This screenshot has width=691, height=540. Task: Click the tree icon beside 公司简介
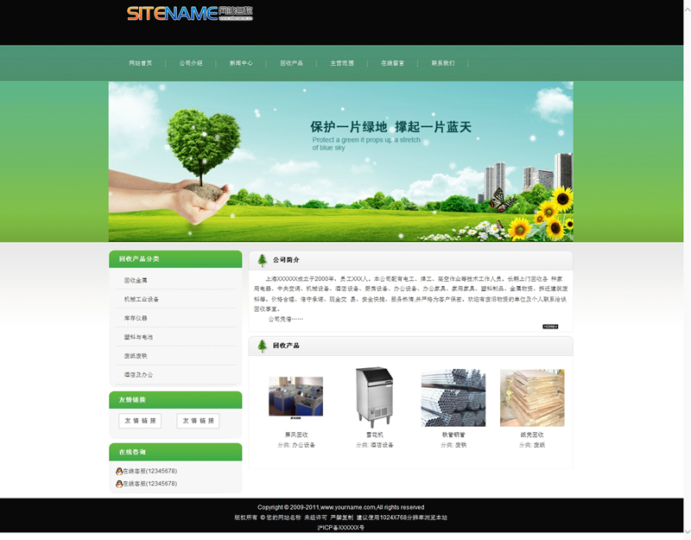[262, 260]
